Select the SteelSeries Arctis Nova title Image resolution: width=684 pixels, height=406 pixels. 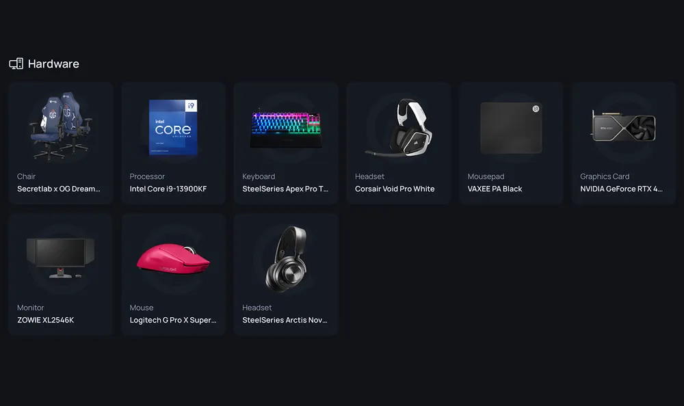click(x=285, y=320)
